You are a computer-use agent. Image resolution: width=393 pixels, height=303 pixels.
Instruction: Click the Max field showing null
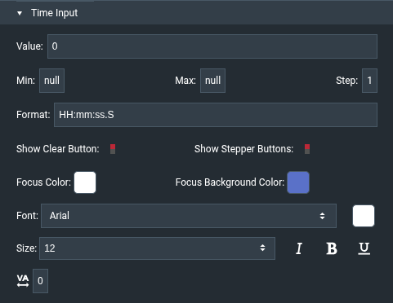pyautogui.click(x=212, y=81)
